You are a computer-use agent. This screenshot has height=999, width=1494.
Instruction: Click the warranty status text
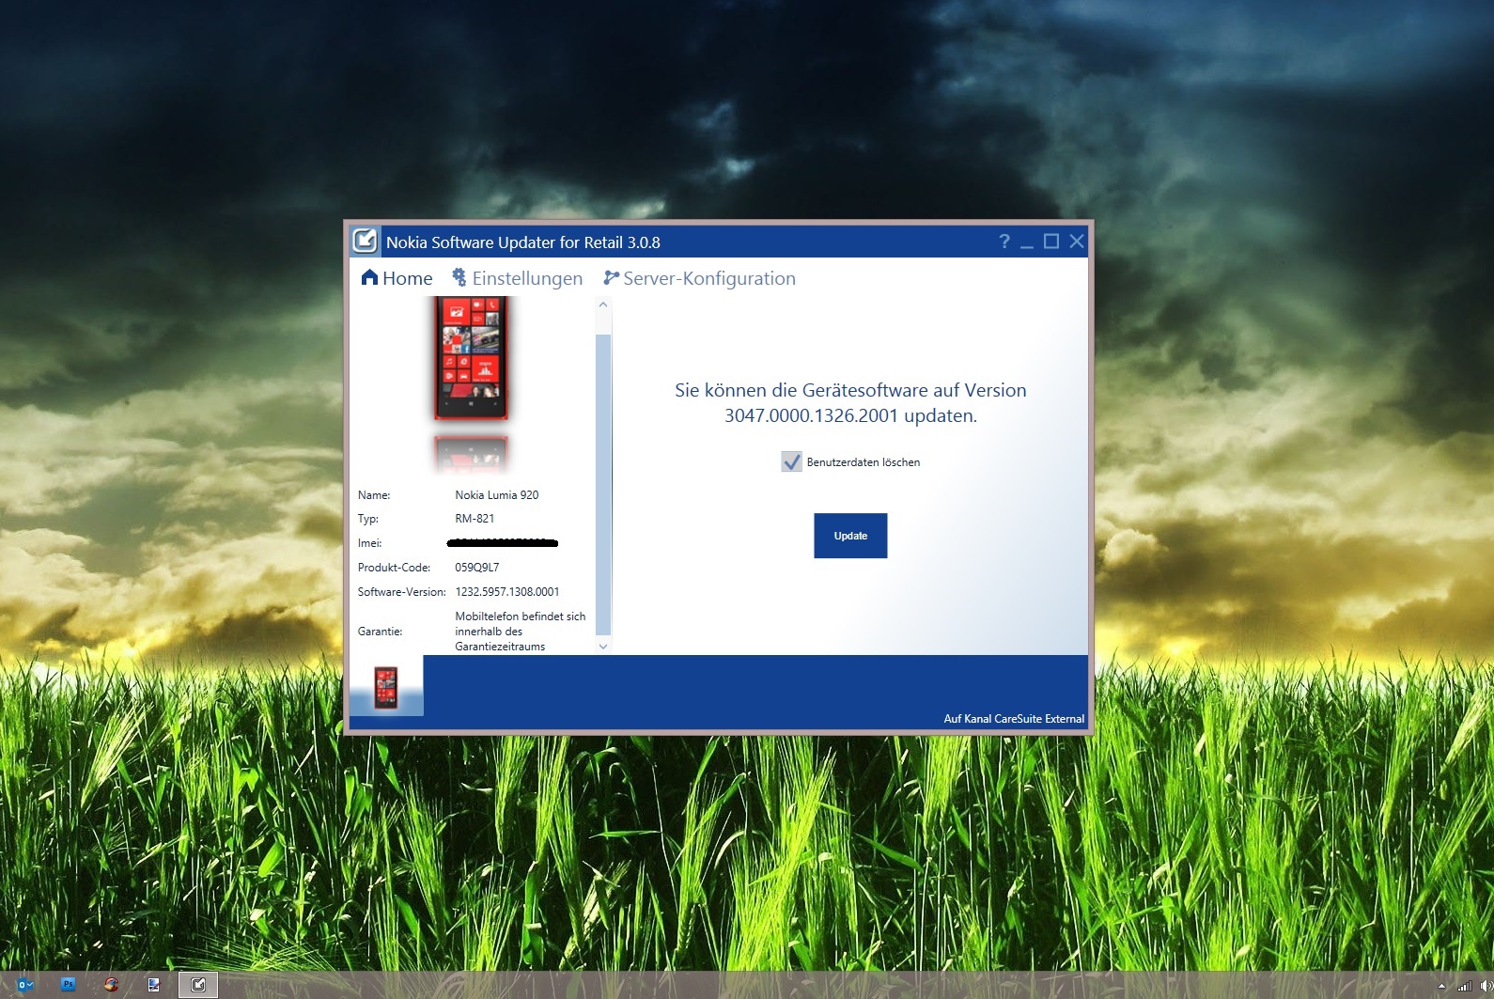click(x=521, y=632)
